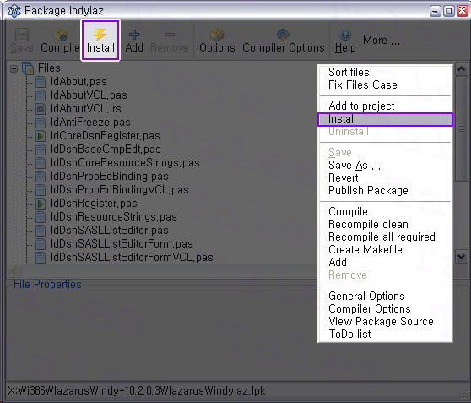Viewport: 471px width, 403px height.
Task: Click the file list scroll down arrow
Action: pos(462,257)
